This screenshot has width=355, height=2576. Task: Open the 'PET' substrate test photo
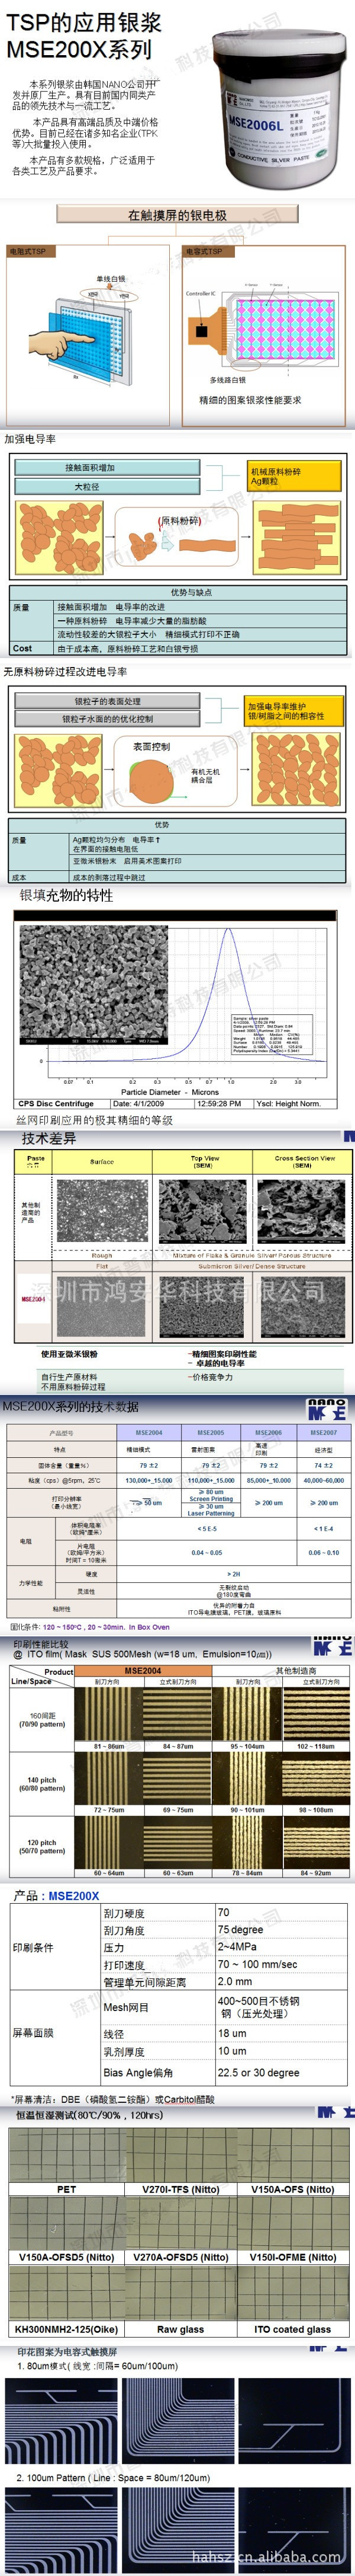click(x=67, y=2155)
